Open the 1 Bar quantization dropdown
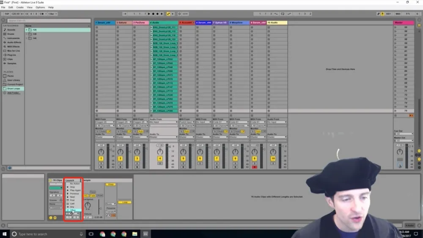The width and height of the screenshot is (423, 238). click(52, 14)
